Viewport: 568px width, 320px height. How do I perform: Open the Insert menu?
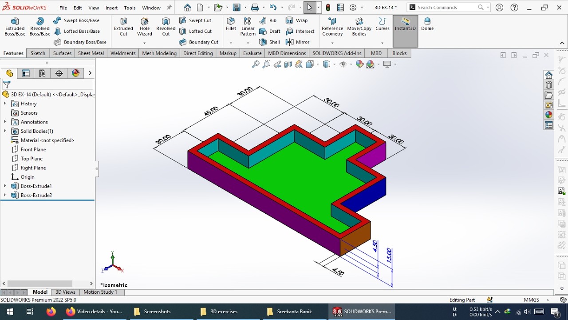pyautogui.click(x=111, y=8)
